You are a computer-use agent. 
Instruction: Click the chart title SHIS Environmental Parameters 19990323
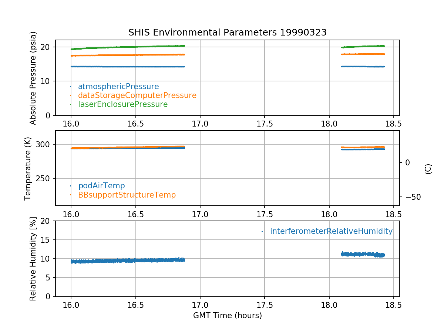pos(227,33)
